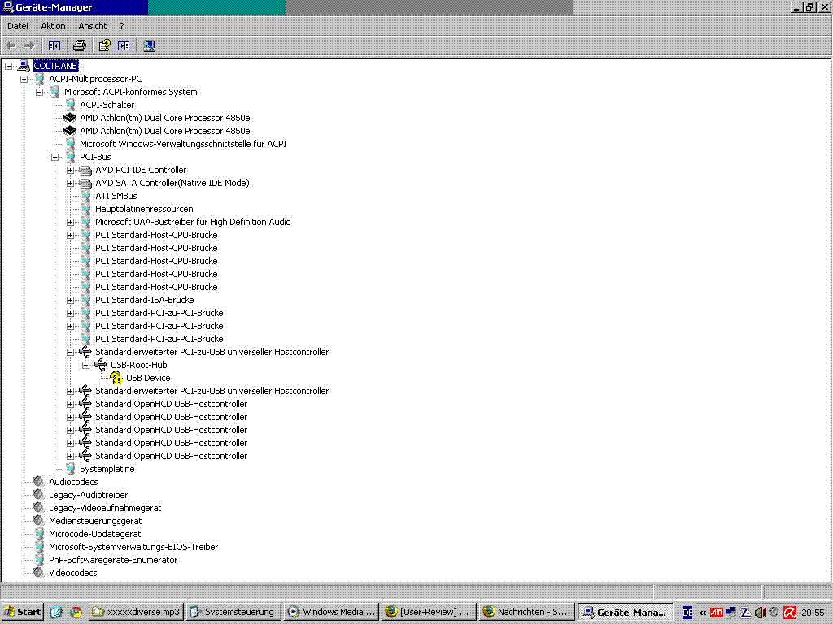The width and height of the screenshot is (833, 624).
Task: Click the Geräte-Manager taskbar button
Action: (625, 612)
